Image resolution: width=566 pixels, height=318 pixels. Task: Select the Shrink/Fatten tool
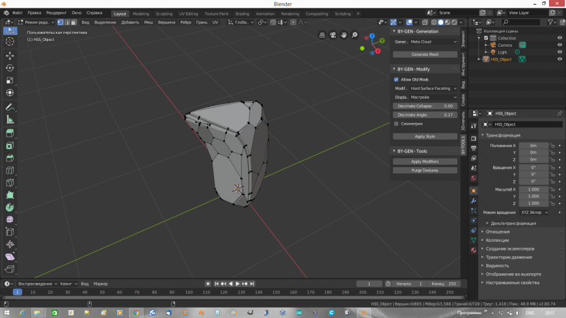point(10,245)
